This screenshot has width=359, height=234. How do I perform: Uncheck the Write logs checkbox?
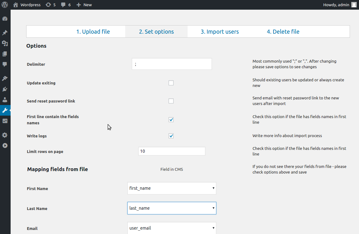(171, 136)
